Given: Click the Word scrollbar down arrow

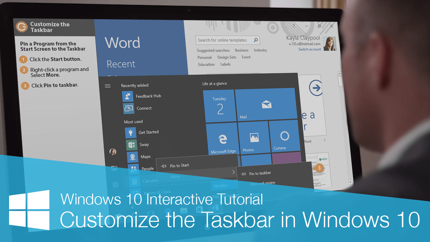Looking at the screenshot, I should 350,182.
